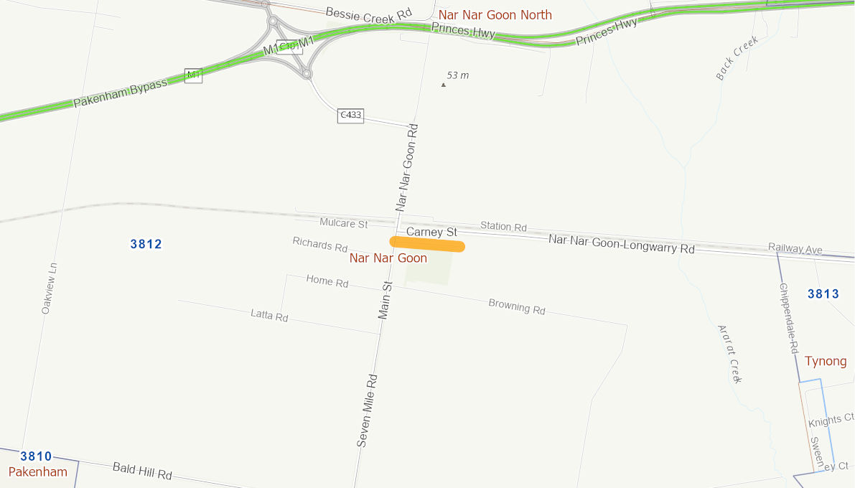Click the Chippendale Rd label
The width and height of the screenshot is (855, 488).
pos(789,318)
